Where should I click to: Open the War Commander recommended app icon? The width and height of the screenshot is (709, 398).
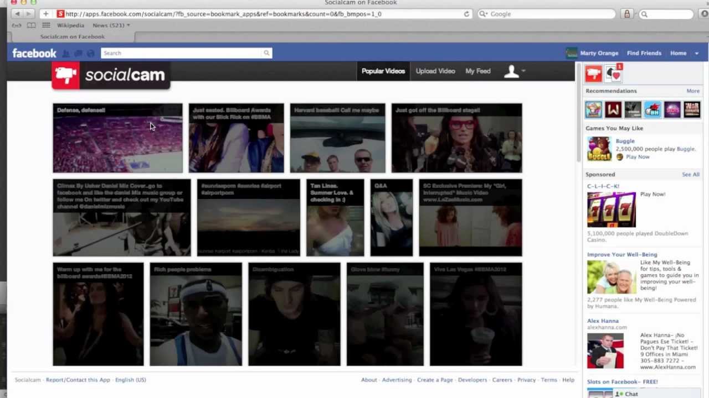(x=691, y=109)
